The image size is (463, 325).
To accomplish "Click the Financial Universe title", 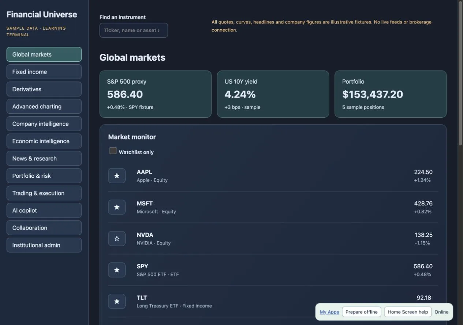I will 42,15.
